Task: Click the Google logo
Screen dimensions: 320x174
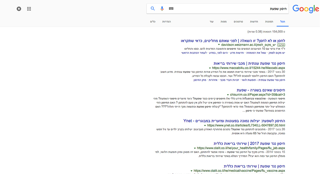Action: pos(305,9)
